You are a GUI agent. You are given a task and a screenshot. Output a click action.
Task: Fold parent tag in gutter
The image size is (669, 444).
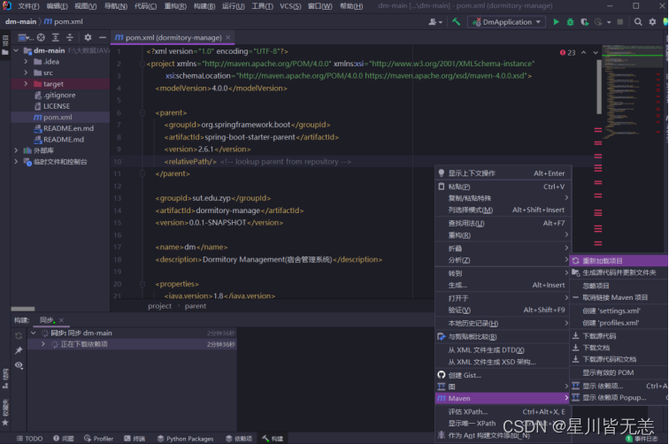[x=142, y=113]
